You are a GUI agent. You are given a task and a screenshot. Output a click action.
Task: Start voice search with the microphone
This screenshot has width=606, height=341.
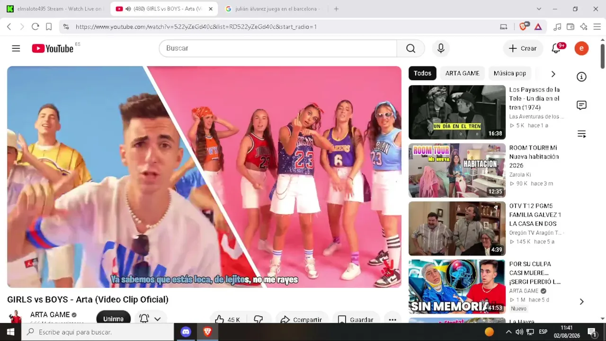coord(441,48)
